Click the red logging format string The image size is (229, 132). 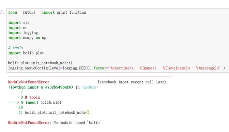[157, 68]
